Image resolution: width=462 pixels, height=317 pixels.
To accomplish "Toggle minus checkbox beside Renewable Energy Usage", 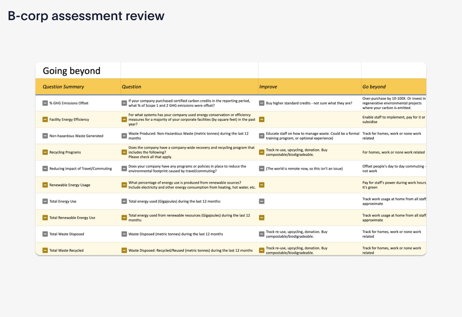I will point(45,185).
